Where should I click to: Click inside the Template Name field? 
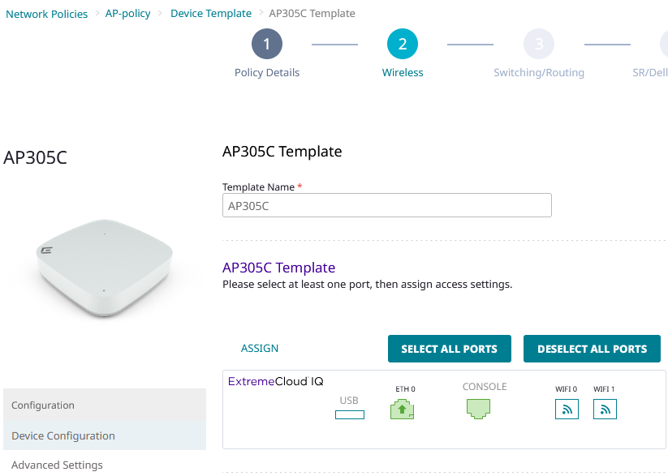click(x=387, y=205)
